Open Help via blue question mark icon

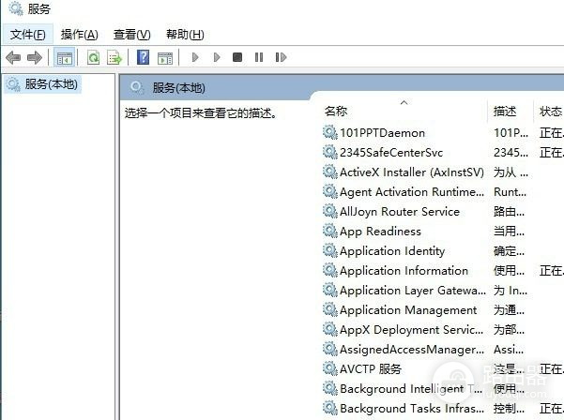point(144,57)
